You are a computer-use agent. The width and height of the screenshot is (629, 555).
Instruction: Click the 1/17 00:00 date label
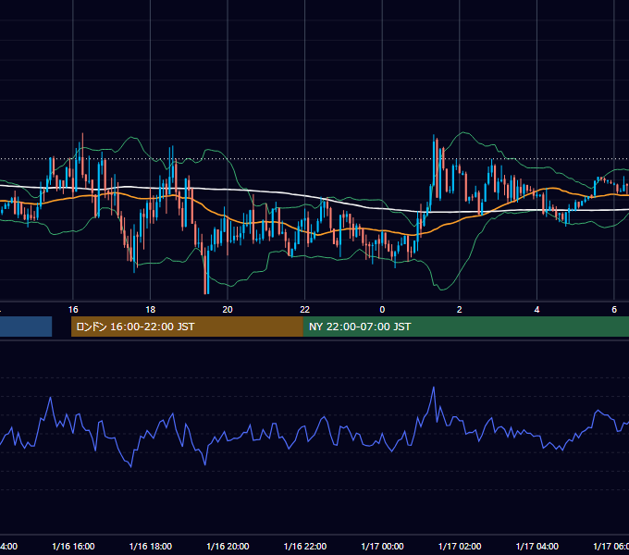tap(382, 546)
